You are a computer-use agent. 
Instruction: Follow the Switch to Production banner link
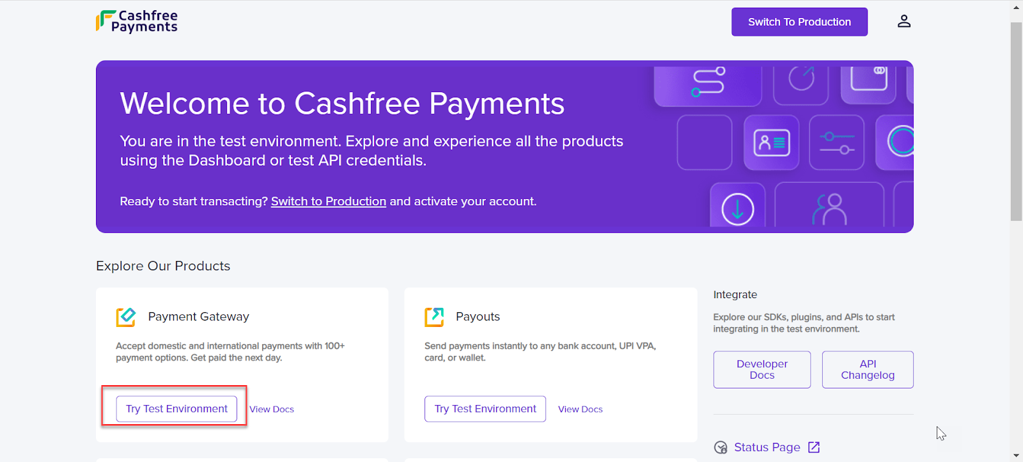coord(329,202)
